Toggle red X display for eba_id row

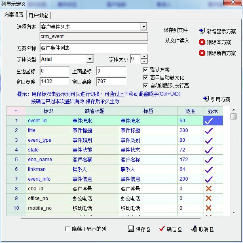point(209,189)
